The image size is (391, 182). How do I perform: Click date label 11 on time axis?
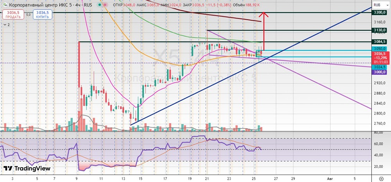tap(101, 178)
